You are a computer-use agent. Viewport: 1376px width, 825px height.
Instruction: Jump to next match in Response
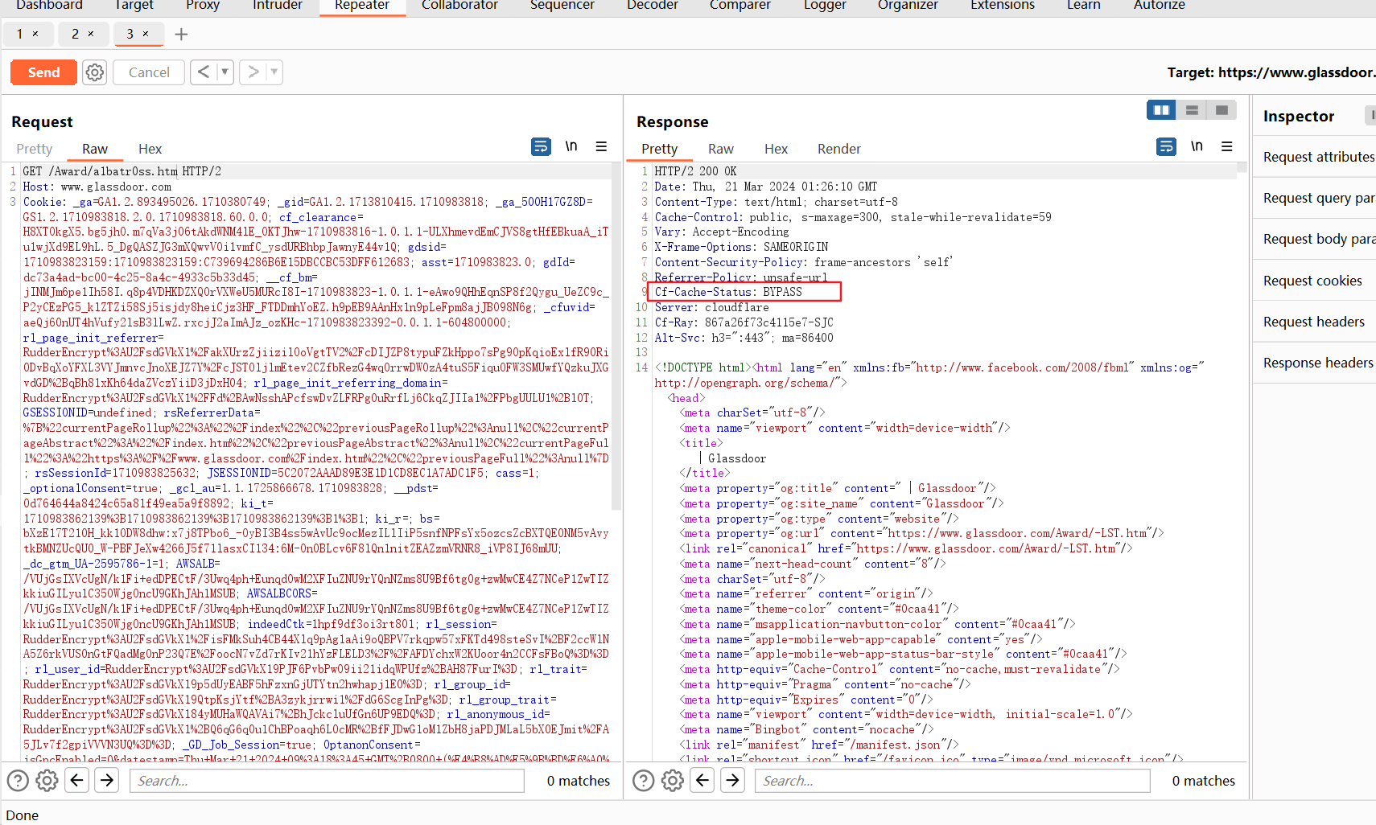(x=732, y=780)
